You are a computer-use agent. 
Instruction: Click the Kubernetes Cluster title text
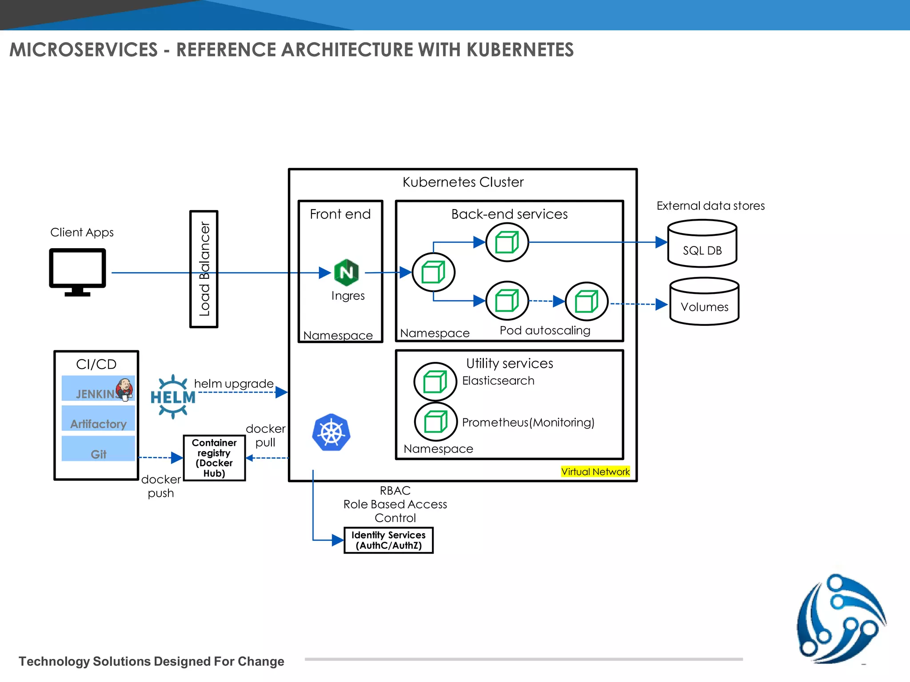click(x=463, y=182)
